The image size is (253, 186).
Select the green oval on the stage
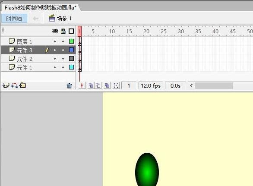pos(147,169)
